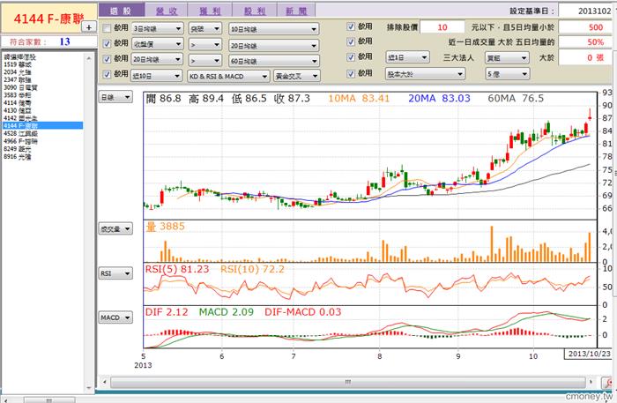
Task: Switch to the 選股 tab
Action: tap(122, 11)
